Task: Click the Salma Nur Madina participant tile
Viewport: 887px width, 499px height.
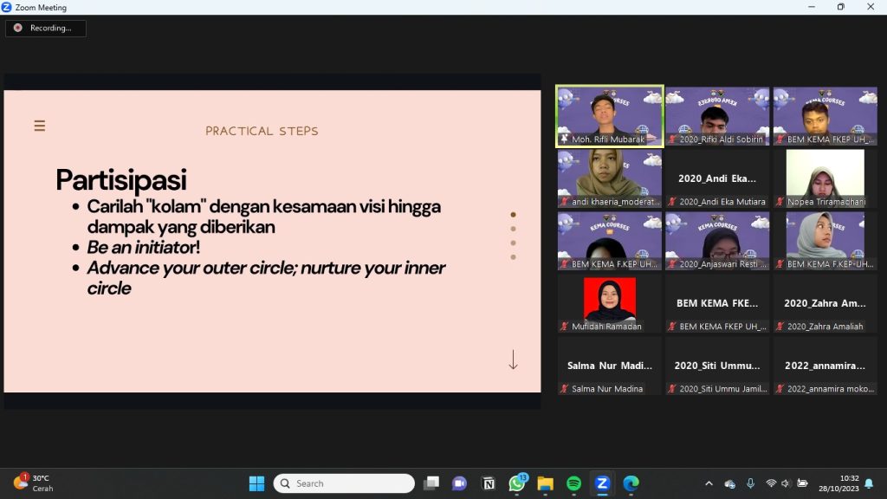Action: coord(610,366)
